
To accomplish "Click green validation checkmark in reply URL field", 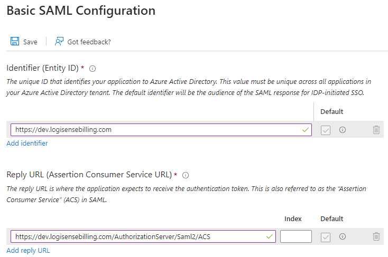I will point(269,236).
